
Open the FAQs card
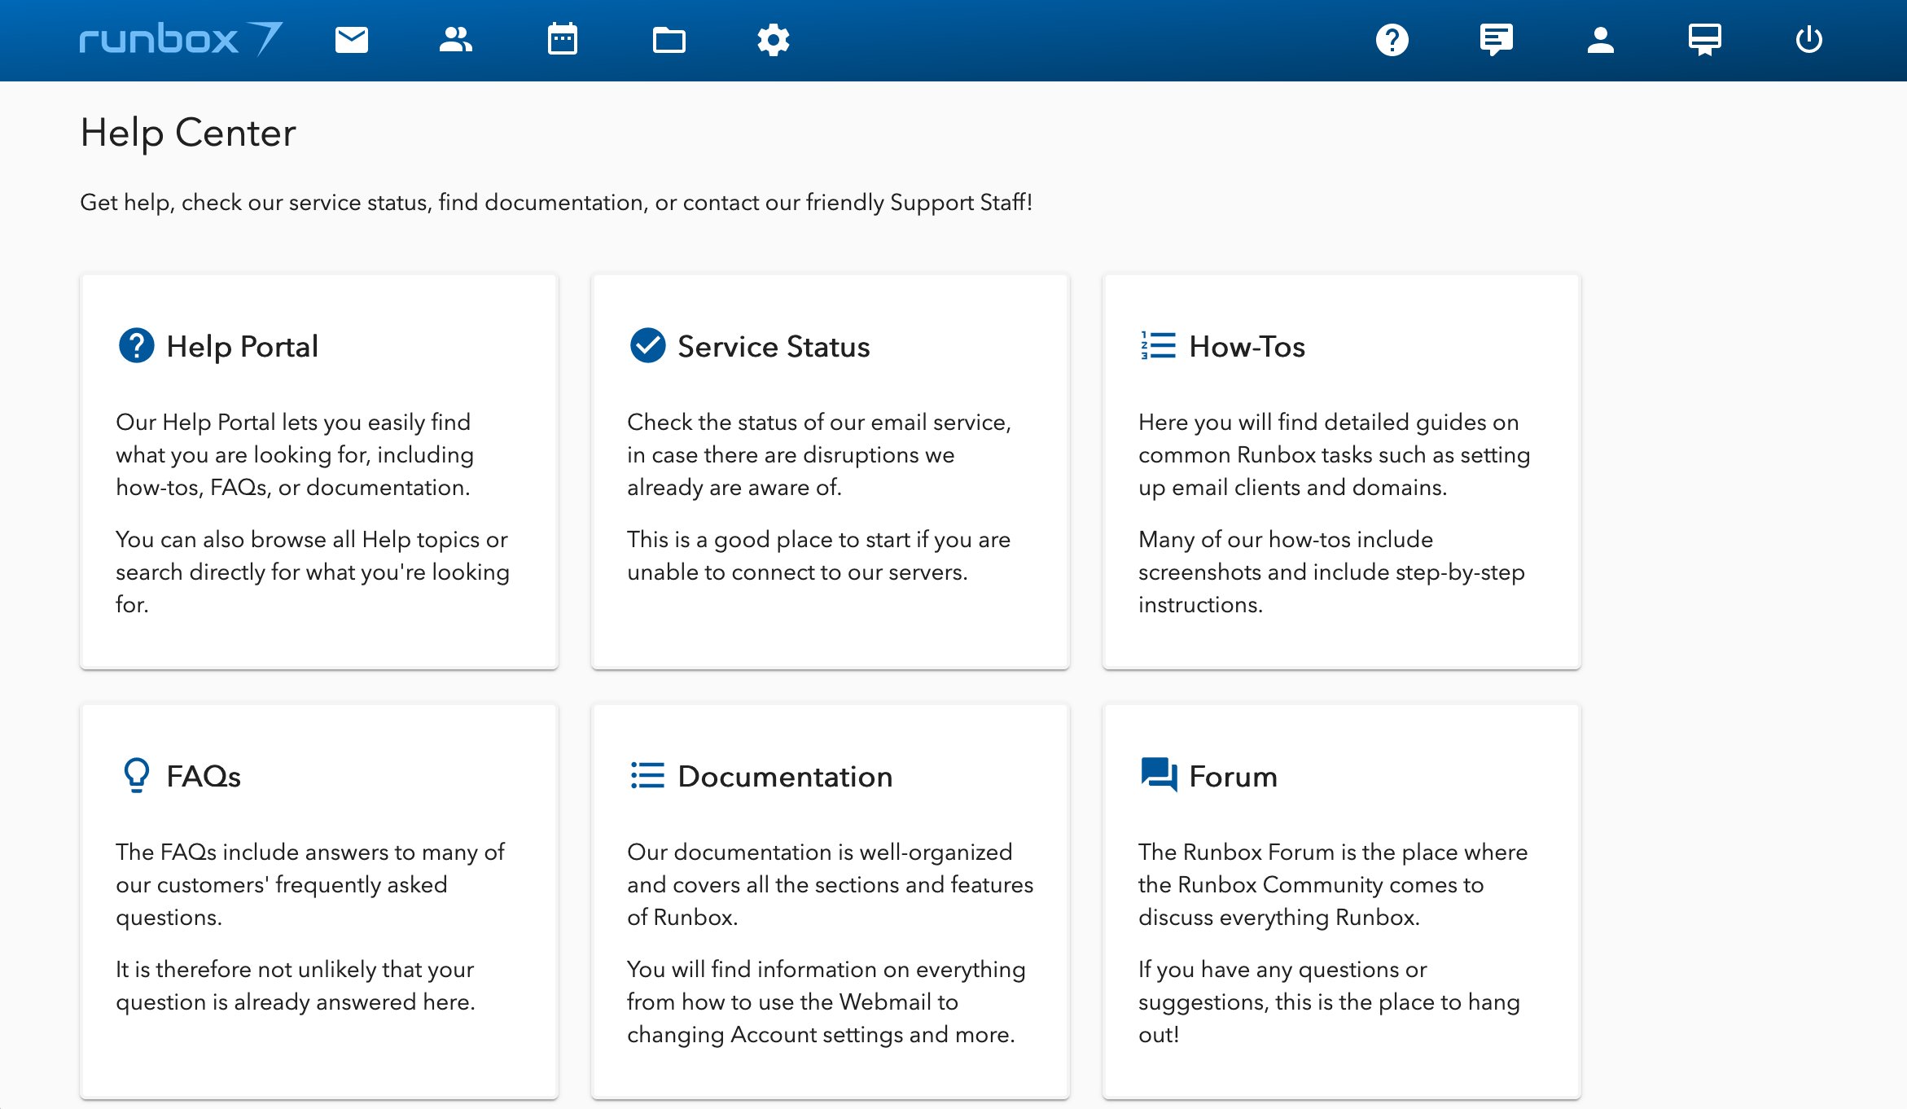pyautogui.click(x=318, y=901)
